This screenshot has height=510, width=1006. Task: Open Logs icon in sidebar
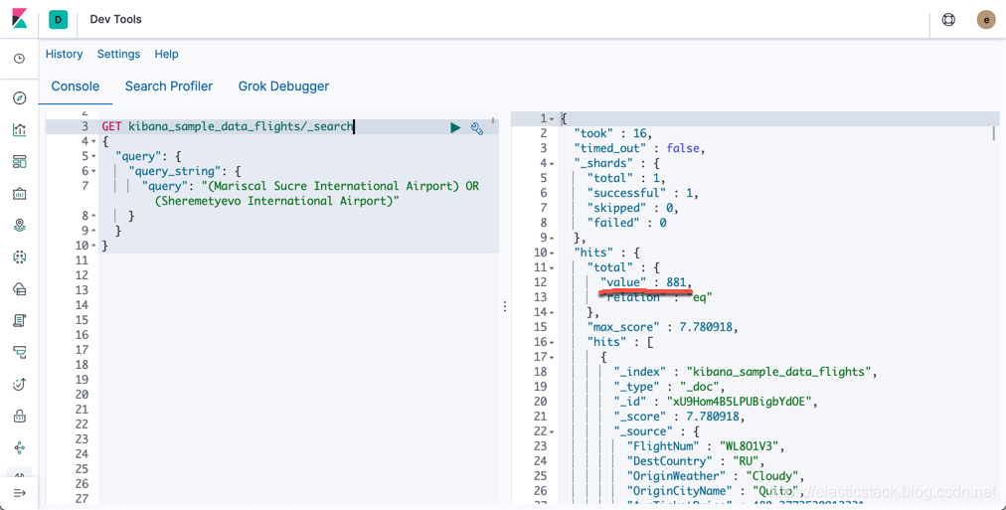pos(19,321)
